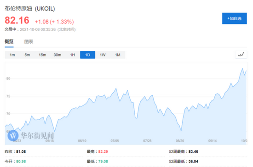Click the 07/05 date axis label

pyautogui.click(x=115, y=141)
